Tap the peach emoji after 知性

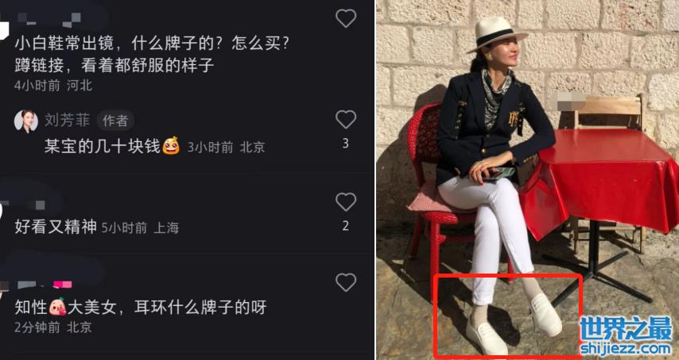point(57,307)
